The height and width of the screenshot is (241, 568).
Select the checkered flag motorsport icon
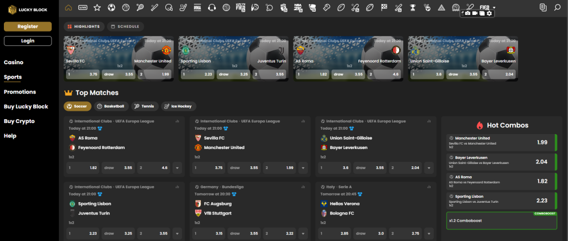(384, 7)
